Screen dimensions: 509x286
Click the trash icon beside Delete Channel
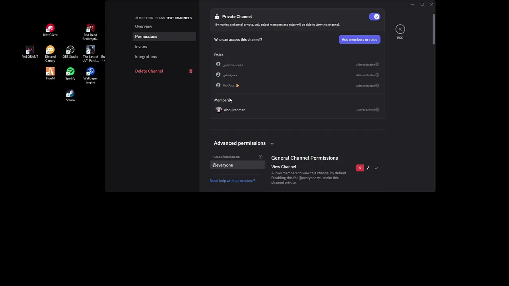(190, 71)
